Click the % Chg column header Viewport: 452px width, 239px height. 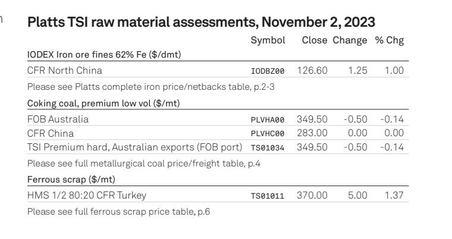coord(389,40)
